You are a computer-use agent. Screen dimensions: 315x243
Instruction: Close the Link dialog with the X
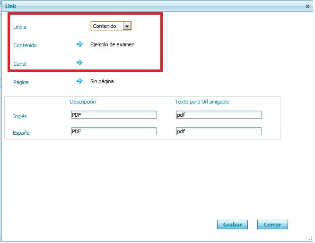pyautogui.click(x=307, y=6)
